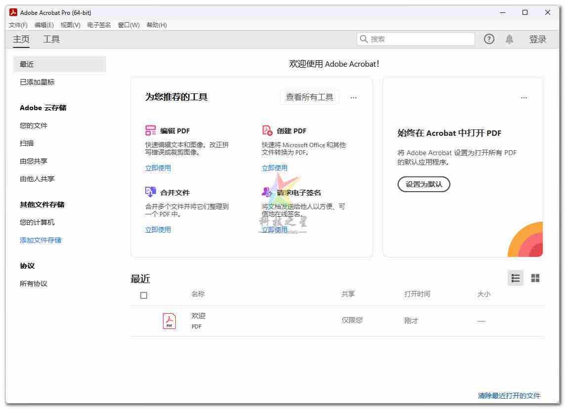
Task: Click 清除最近打开的文件 link
Action: pyautogui.click(x=509, y=396)
